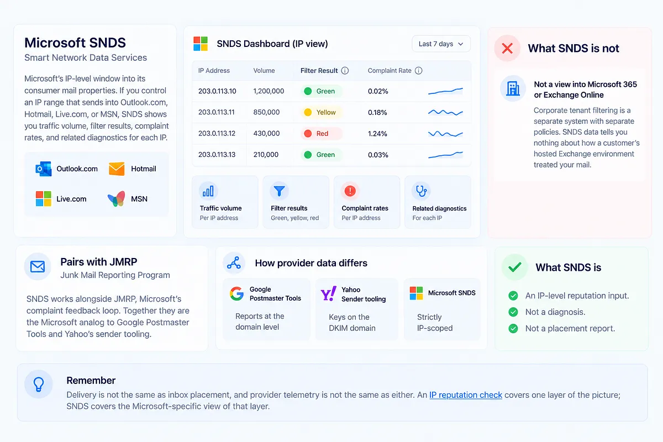
Task: Click the Live.com Windows logo icon
Action: 43,199
